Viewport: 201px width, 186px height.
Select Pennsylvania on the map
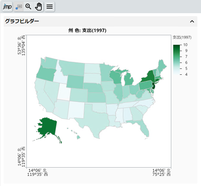coord(145,86)
